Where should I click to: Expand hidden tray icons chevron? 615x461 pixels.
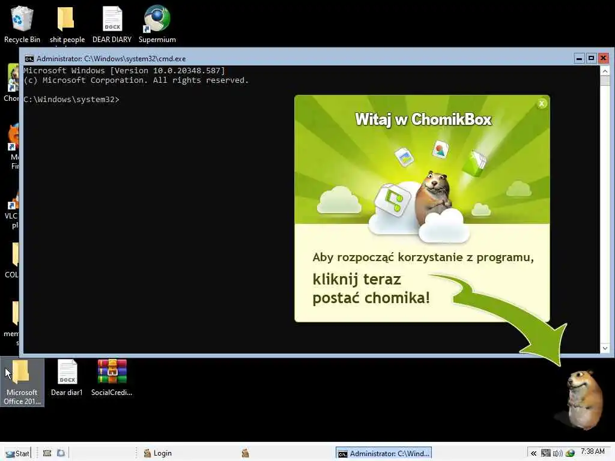533,453
